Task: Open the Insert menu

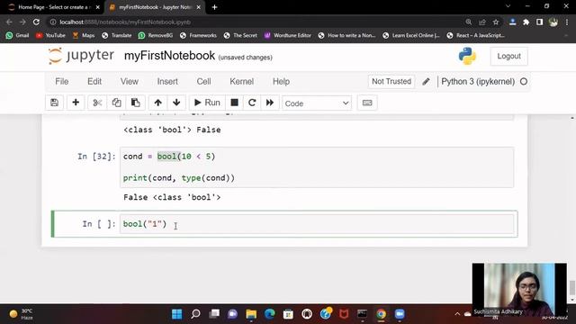Action: click(167, 82)
